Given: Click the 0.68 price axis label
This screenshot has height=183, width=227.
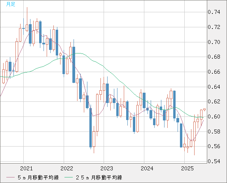Looking at the screenshot, I should pyautogui.click(x=214, y=57).
